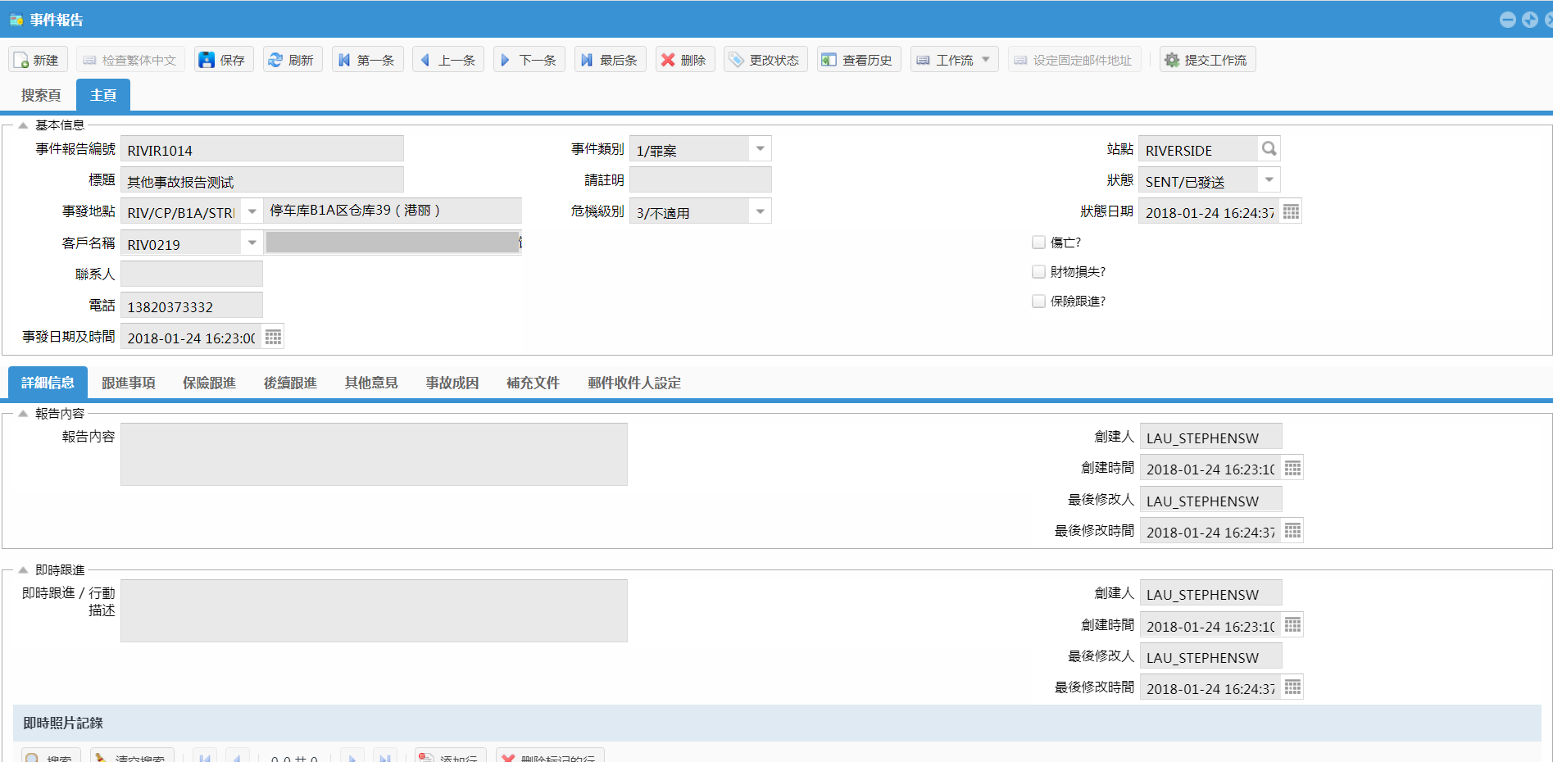
Task: Toggle the 財物損失? checkbox
Action: pyautogui.click(x=1038, y=272)
